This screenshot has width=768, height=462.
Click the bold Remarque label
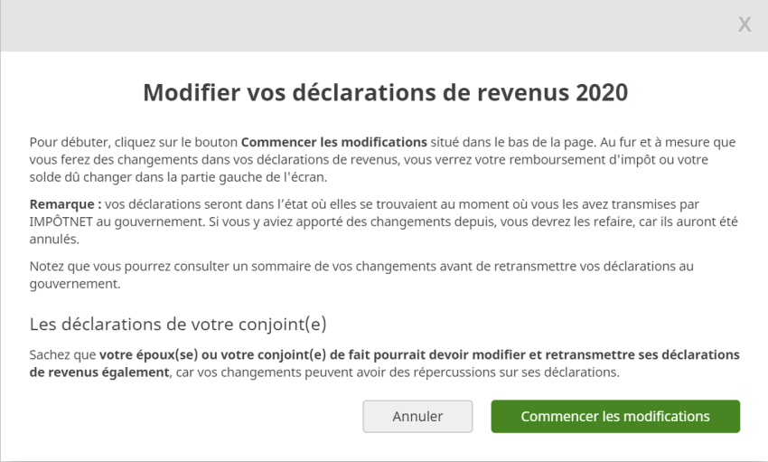[x=64, y=204]
